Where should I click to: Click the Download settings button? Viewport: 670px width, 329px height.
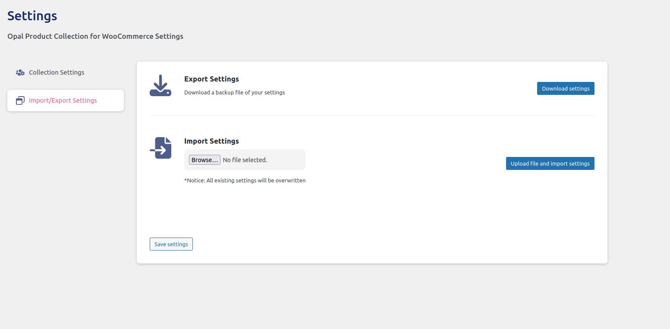[x=566, y=88]
